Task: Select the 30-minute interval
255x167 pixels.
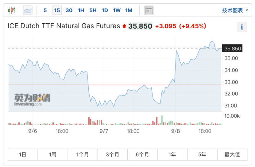Action: tap(69, 10)
